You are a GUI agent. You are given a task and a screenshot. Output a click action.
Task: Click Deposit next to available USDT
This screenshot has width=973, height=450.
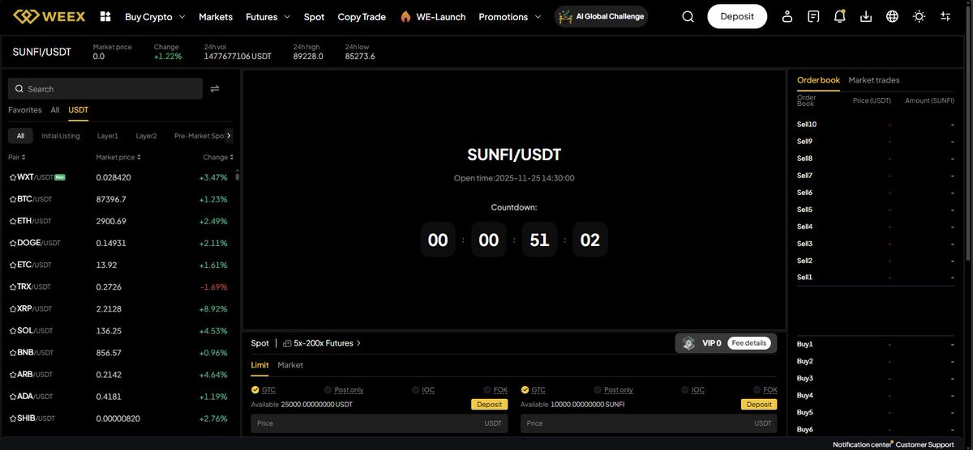tap(489, 404)
